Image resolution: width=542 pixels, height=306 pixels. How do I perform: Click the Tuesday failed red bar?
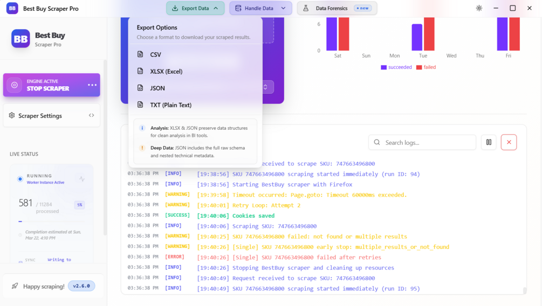tap(429, 34)
